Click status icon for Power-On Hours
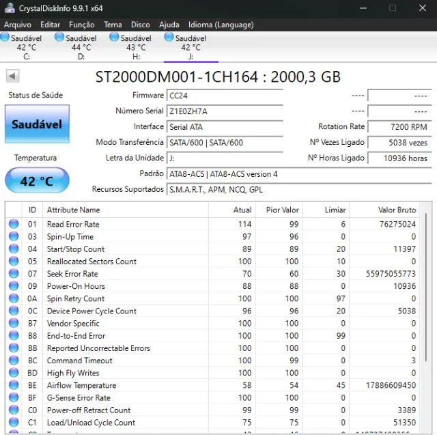Image resolution: width=437 pixels, height=435 pixels. coord(14,286)
